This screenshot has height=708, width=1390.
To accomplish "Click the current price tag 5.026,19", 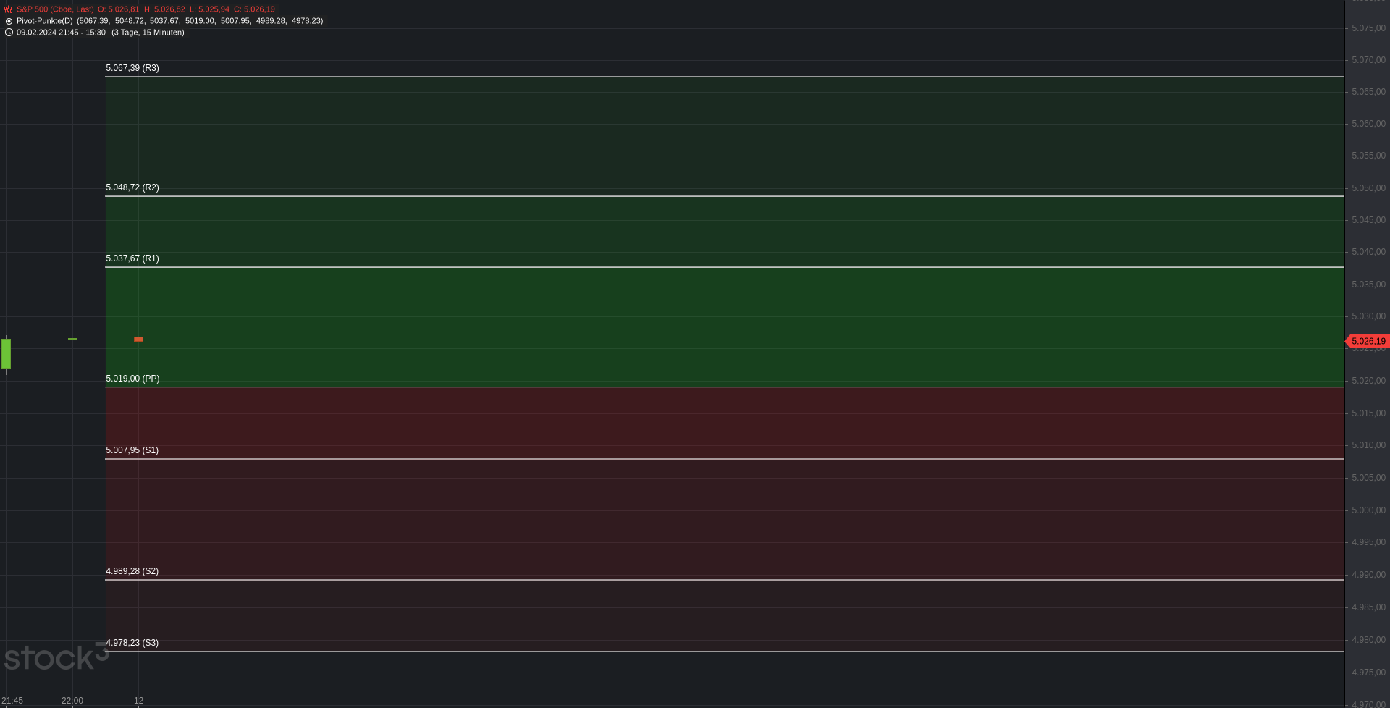I will click(1368, 341).
